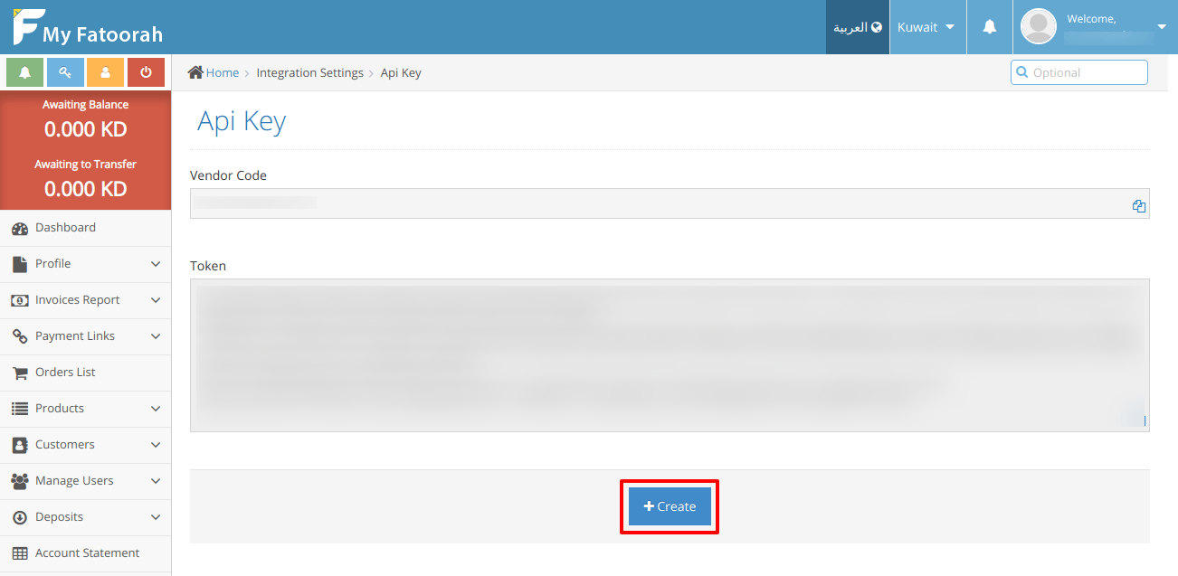Click the orange user shortcut button
This screenshot has width=1178, height=576.
(x=106, y=72)
